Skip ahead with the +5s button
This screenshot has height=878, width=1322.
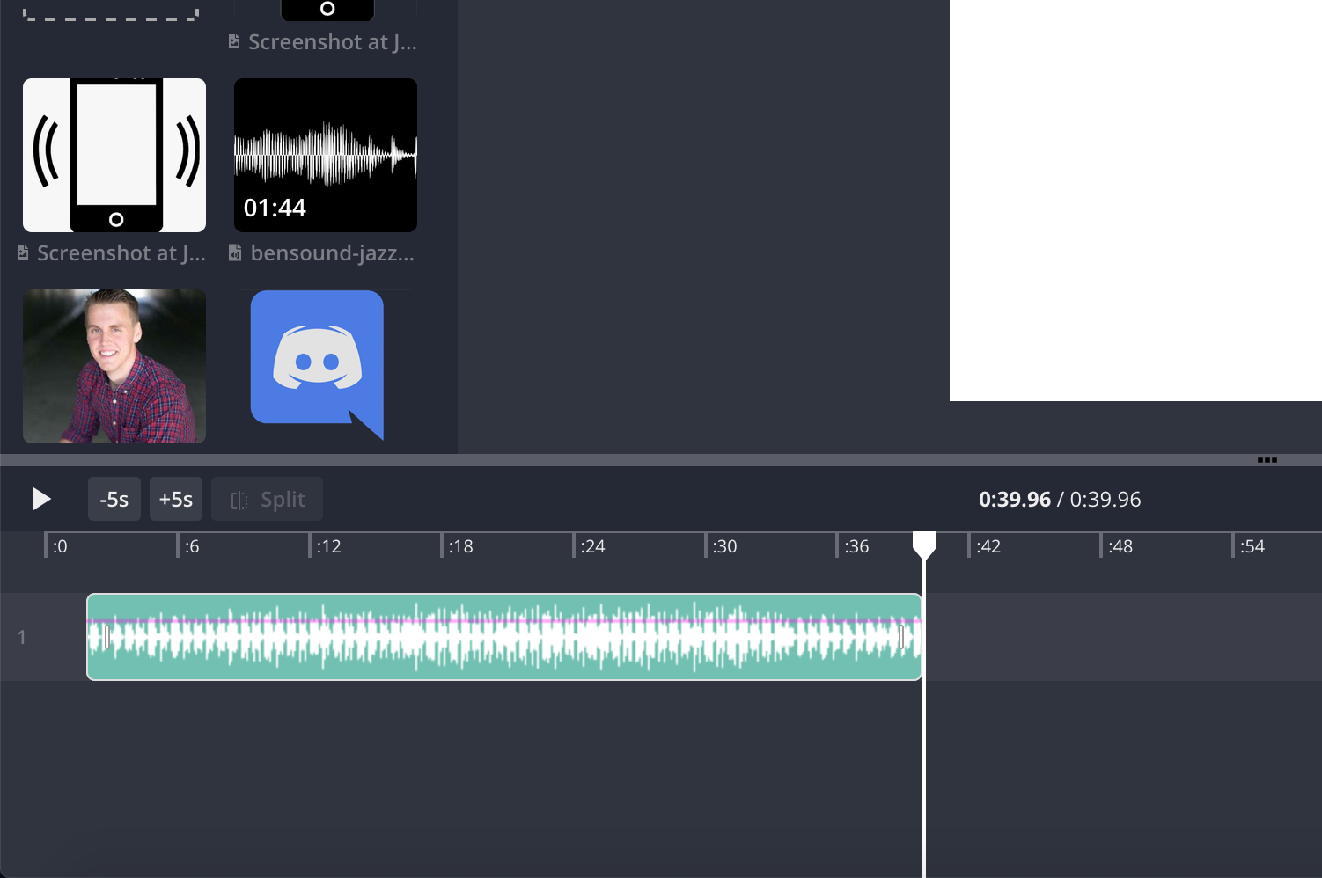[176, 499]
